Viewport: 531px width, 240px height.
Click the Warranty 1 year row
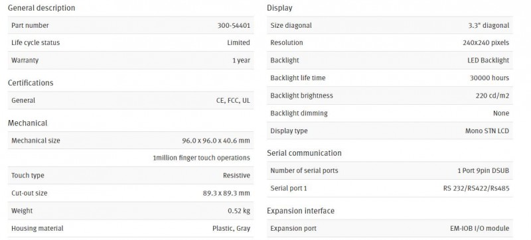pos(131,60)
